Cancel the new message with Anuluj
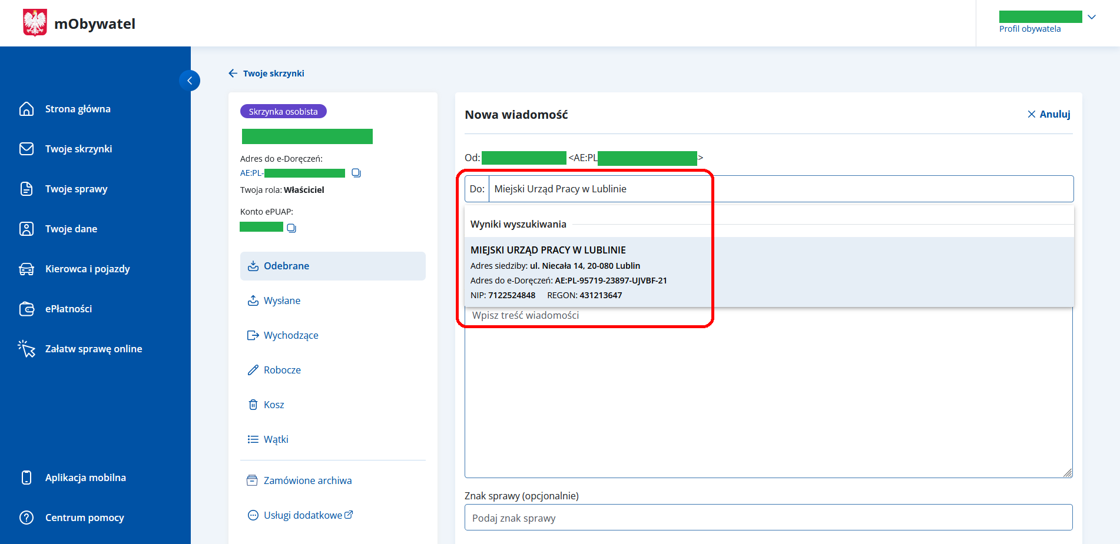This screenshot has height=544, width=1120. point(1049,114)
